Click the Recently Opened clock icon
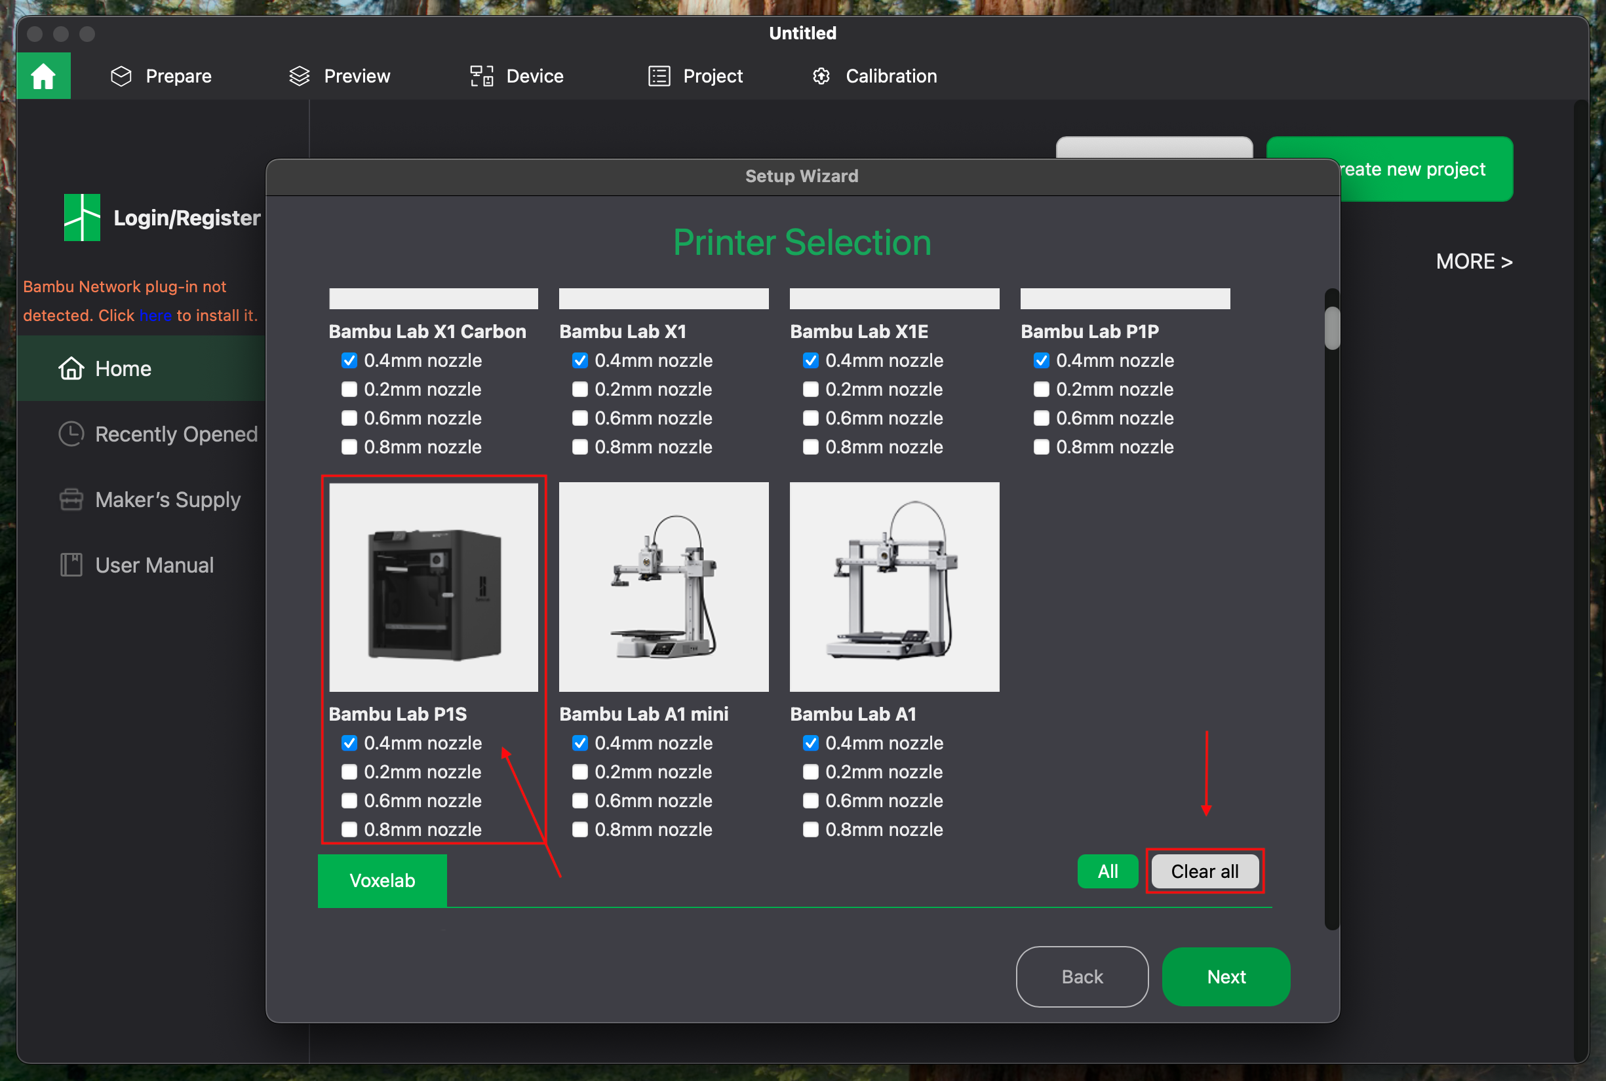Screen dimensions: 1606x1081 point(71,434)
